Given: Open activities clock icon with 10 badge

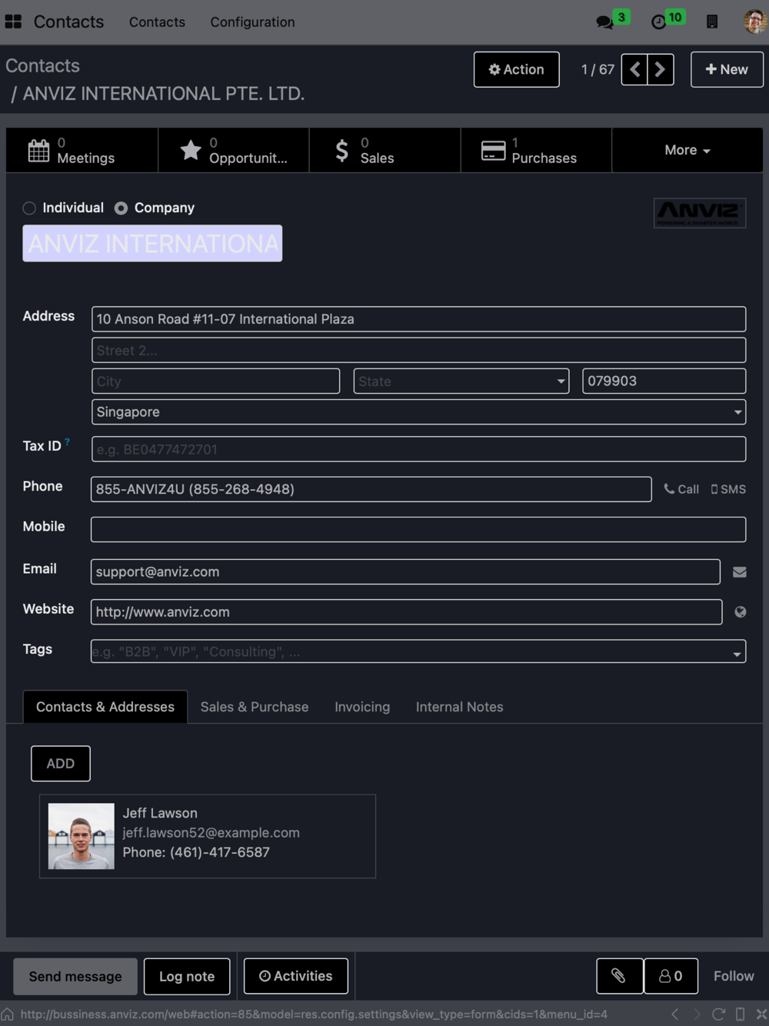Looking at the screenshot, I should [659, 22].
